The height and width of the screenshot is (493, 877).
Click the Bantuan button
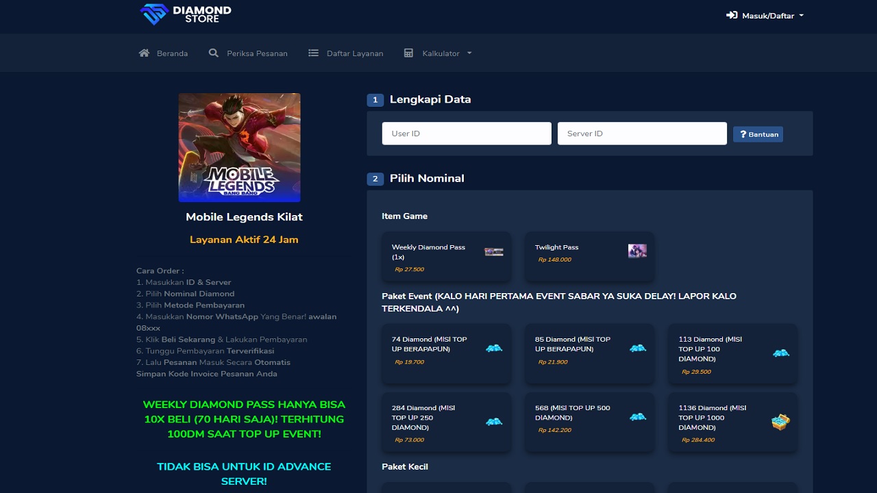tap(758, 134)
